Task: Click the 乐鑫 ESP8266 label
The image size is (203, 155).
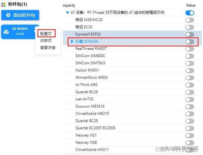Action: coord(87,41)
